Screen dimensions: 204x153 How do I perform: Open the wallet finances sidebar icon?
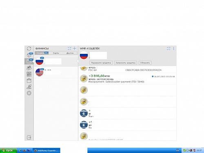coord(29,61)
